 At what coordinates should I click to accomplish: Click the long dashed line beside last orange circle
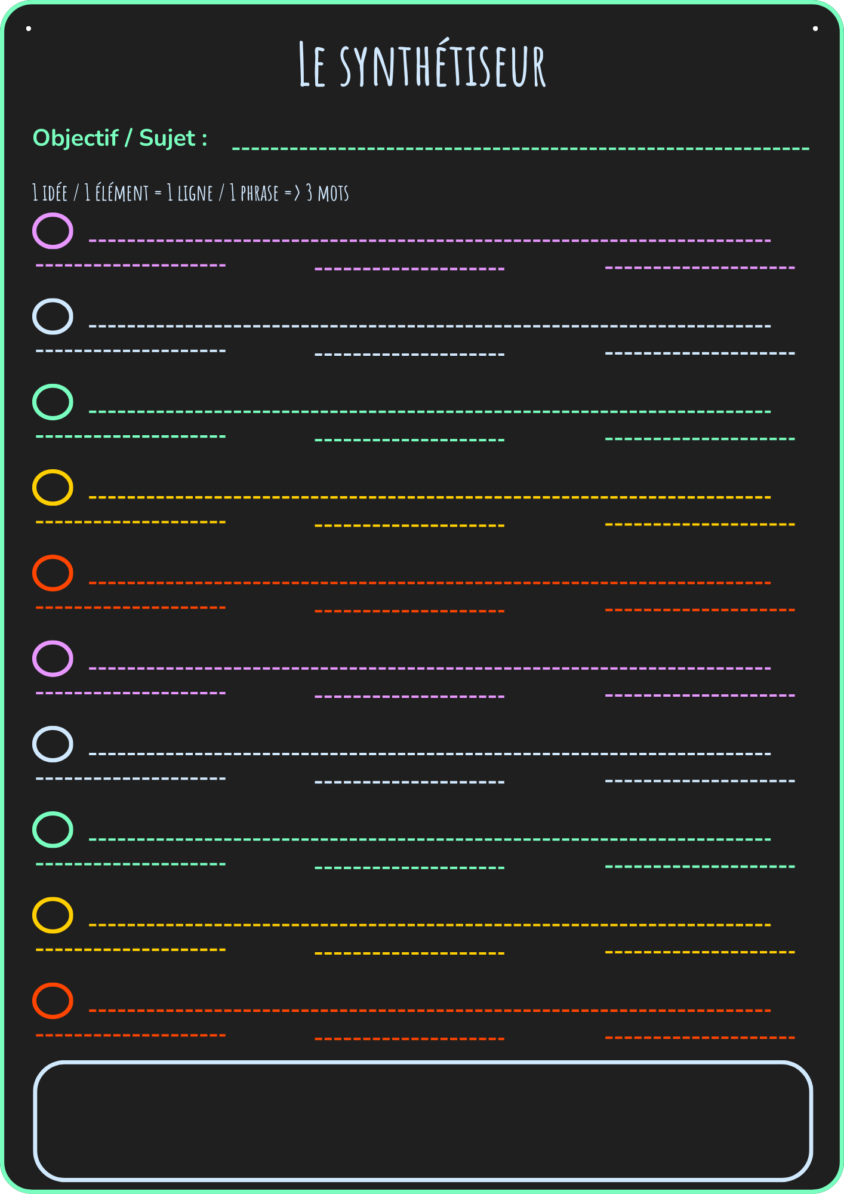pyautogui.click(x=430, y=1011)
